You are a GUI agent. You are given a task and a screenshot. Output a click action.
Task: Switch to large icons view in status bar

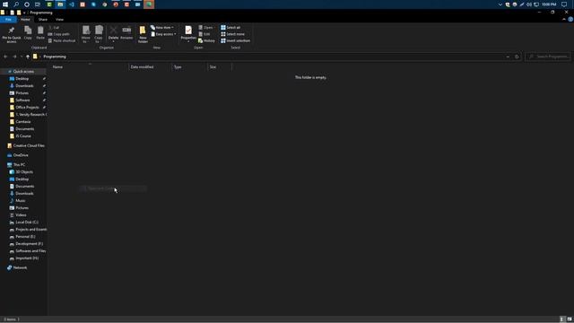pos(570,319)
